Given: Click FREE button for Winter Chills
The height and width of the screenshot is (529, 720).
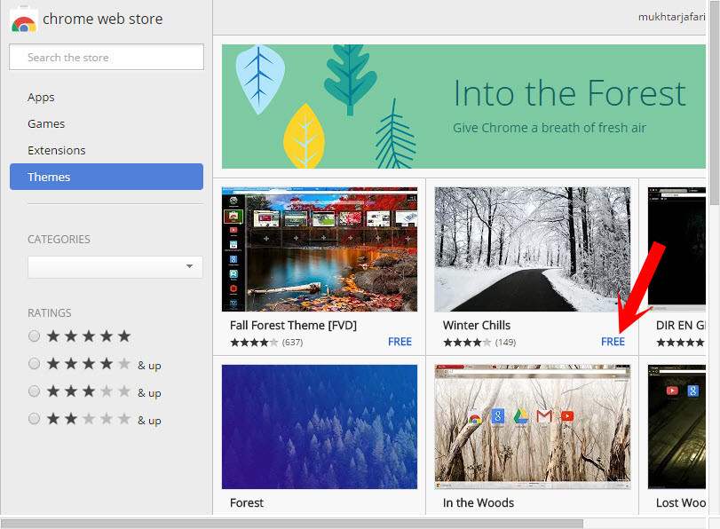Looking at the screenshot, I should coord(613,342).
